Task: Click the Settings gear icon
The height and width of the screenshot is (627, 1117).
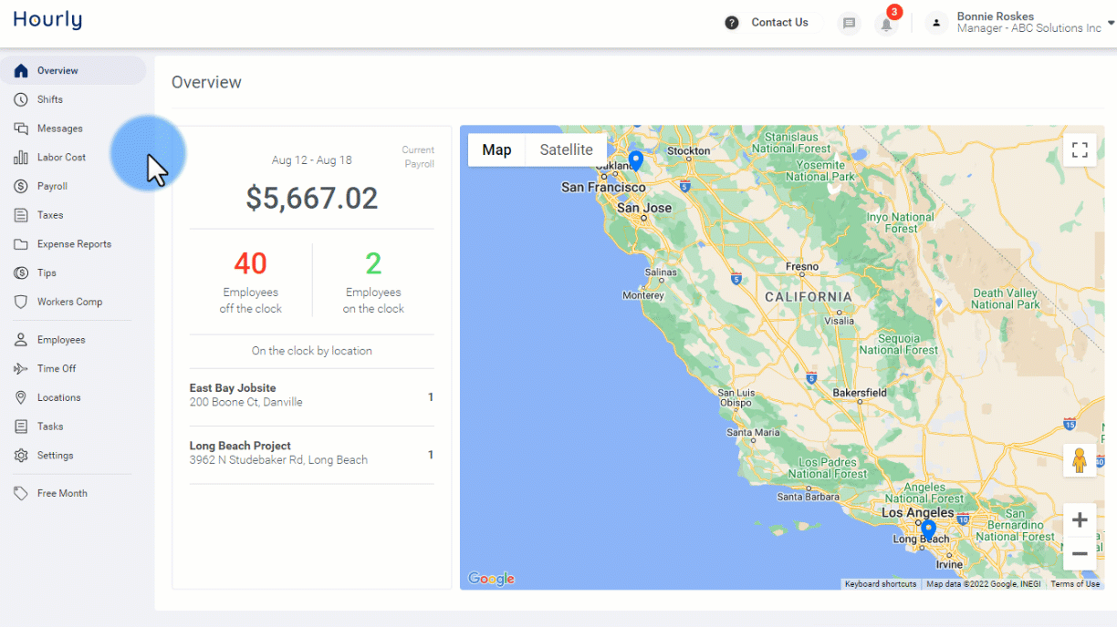Action: pyautogui.click(x=21, y=456)
